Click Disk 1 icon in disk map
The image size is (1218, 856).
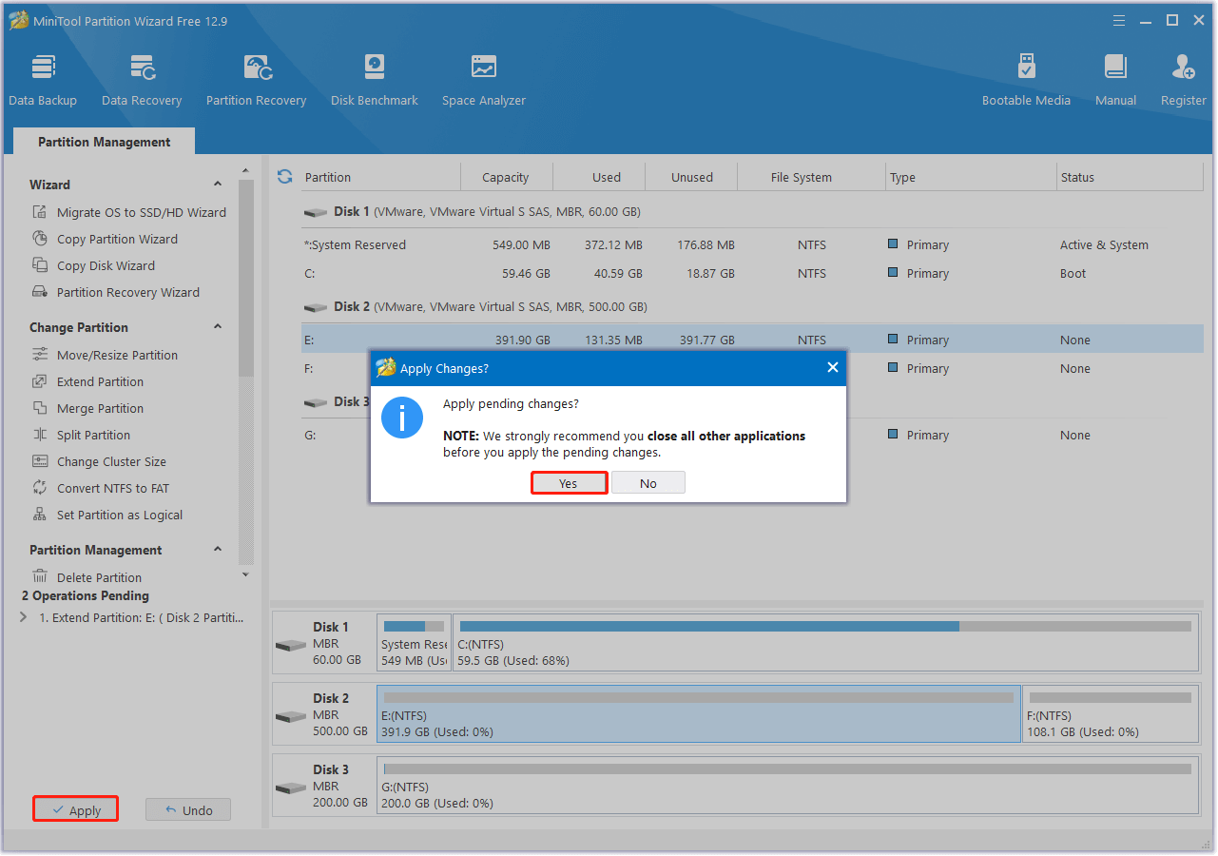coord(290,645)
